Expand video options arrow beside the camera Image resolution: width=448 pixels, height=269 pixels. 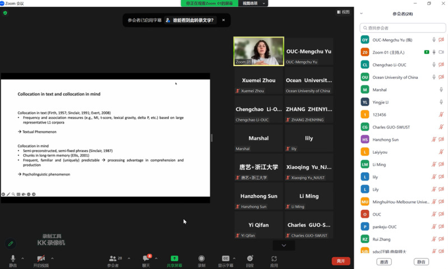point(53,258)
